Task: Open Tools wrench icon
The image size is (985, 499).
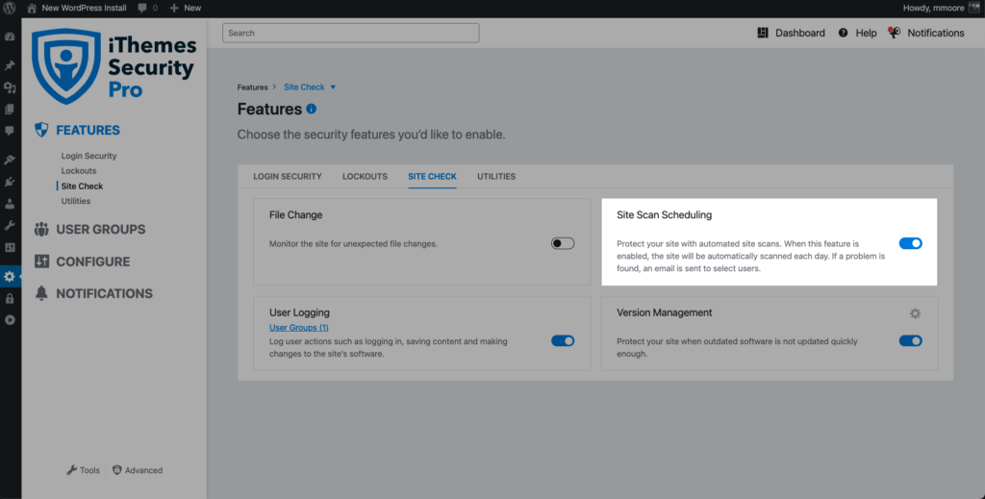Action: point(71,470)
